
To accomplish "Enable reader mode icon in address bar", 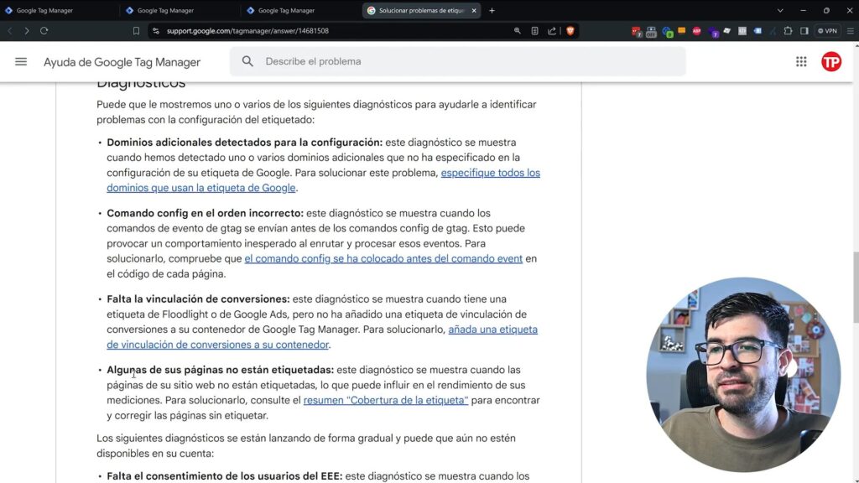I will [534, 31].
